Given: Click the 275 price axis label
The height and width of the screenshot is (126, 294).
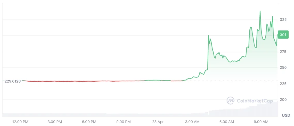Looking at the screenshot, I should (283, 52).
